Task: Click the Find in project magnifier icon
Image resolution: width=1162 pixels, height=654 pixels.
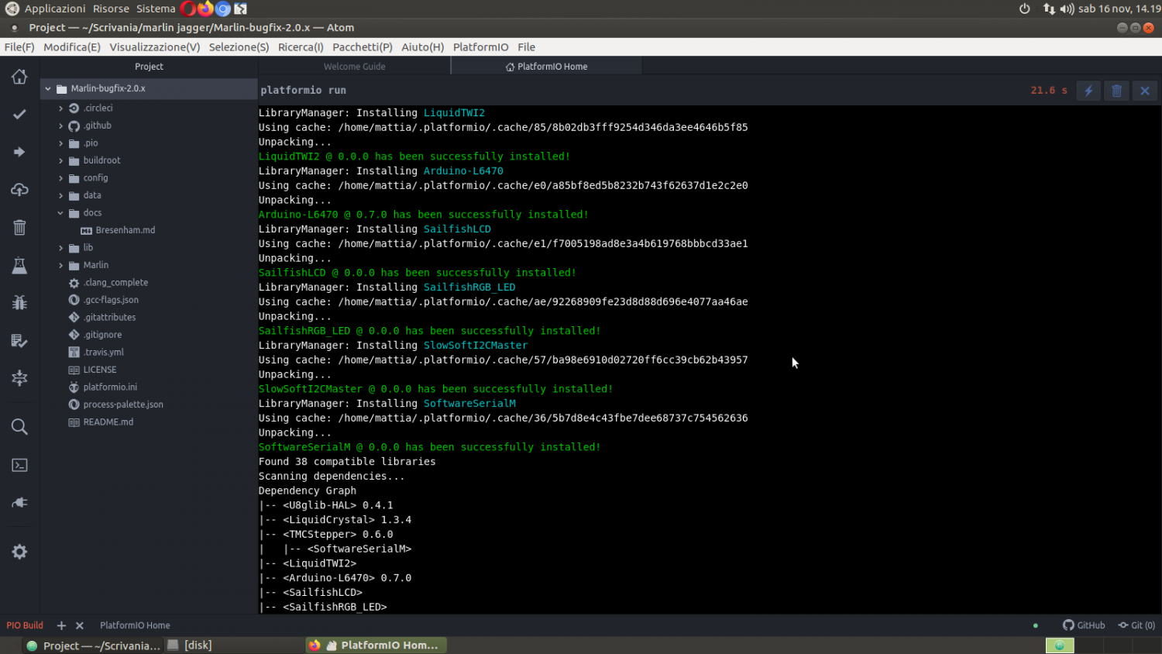Action: click(19, 427)
